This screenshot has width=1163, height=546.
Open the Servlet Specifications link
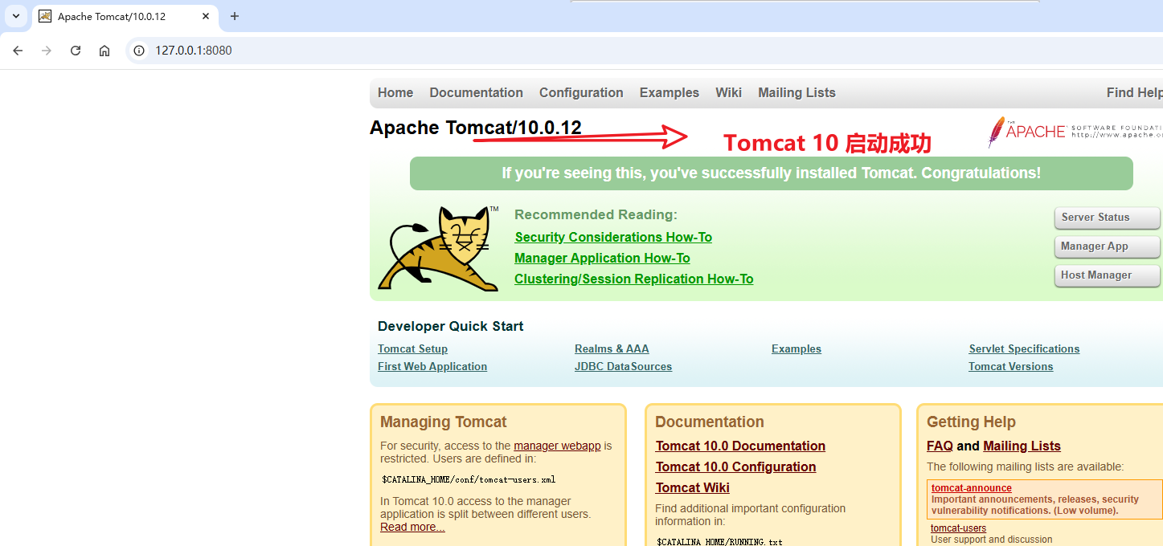[1024, 348]
